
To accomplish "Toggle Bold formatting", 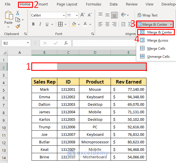I will [34, 24].
